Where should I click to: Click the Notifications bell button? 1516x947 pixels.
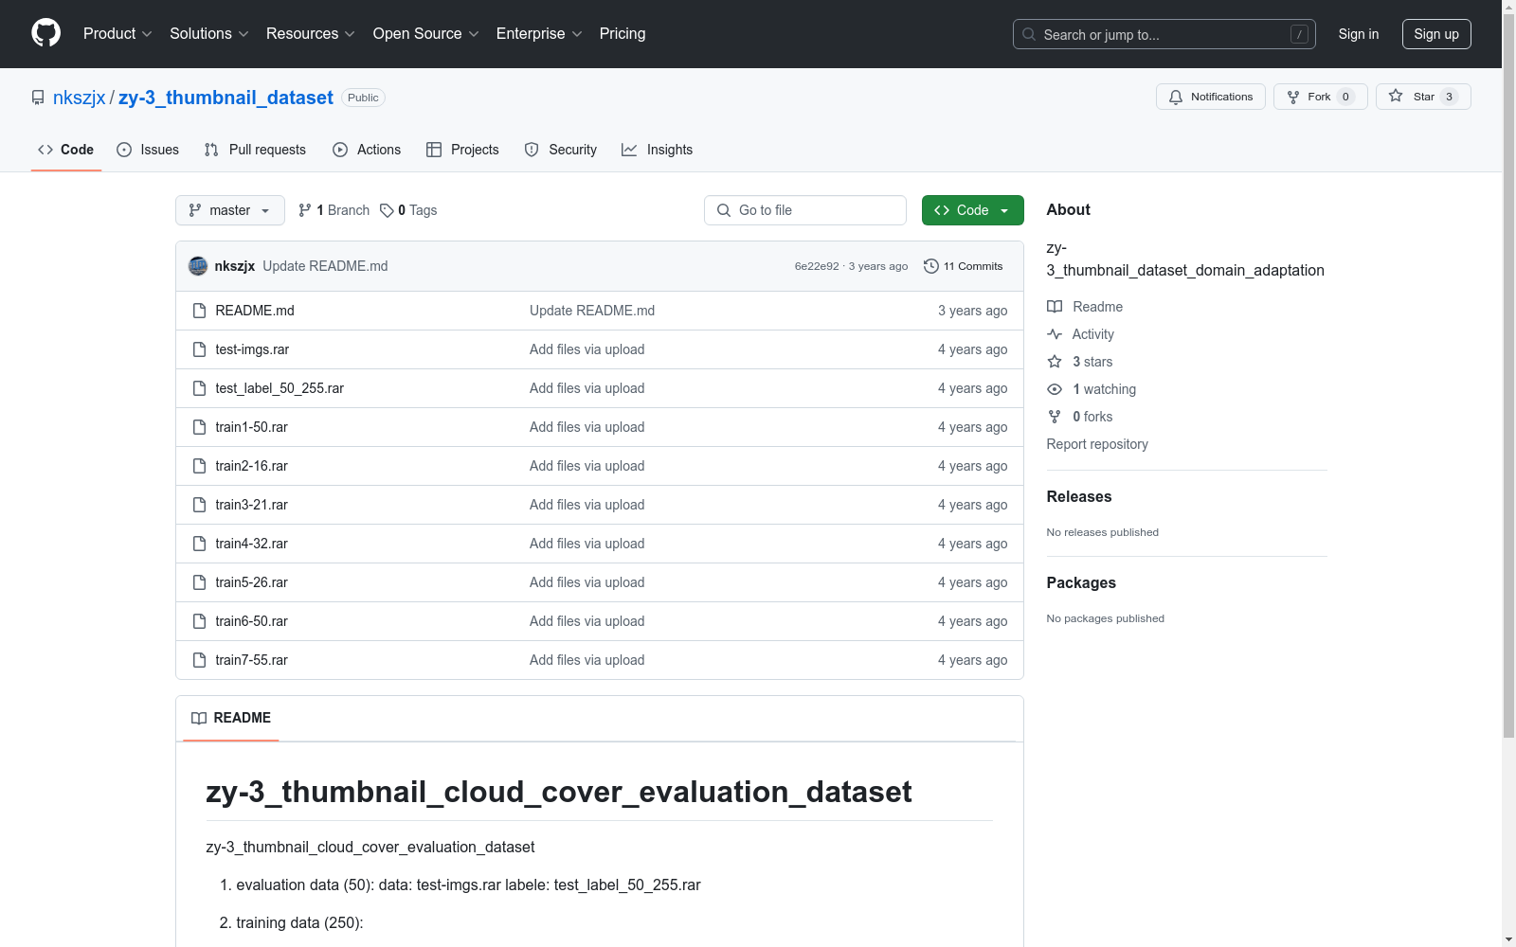coord(1211,97)
